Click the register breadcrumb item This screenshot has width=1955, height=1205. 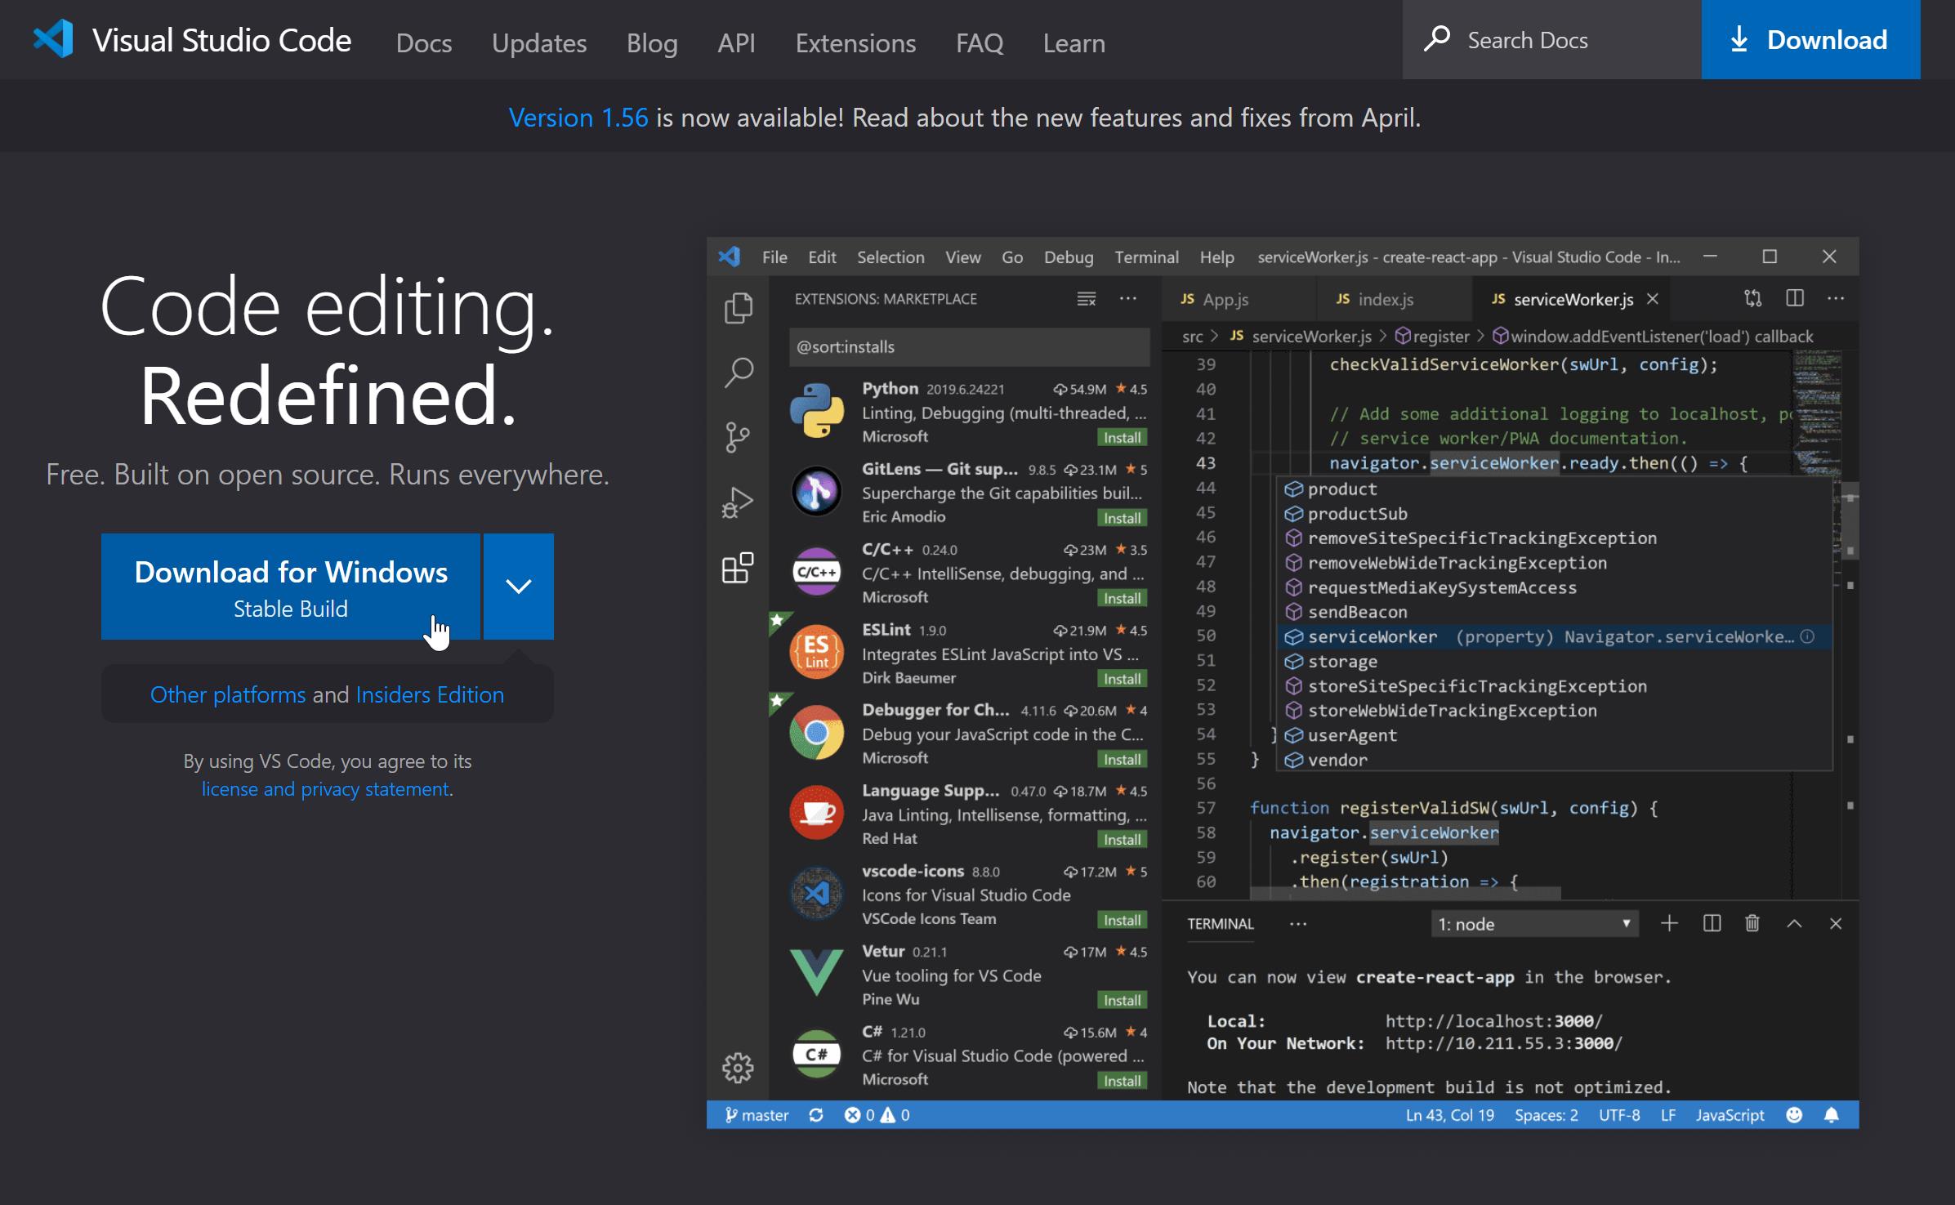[1432, 337]
